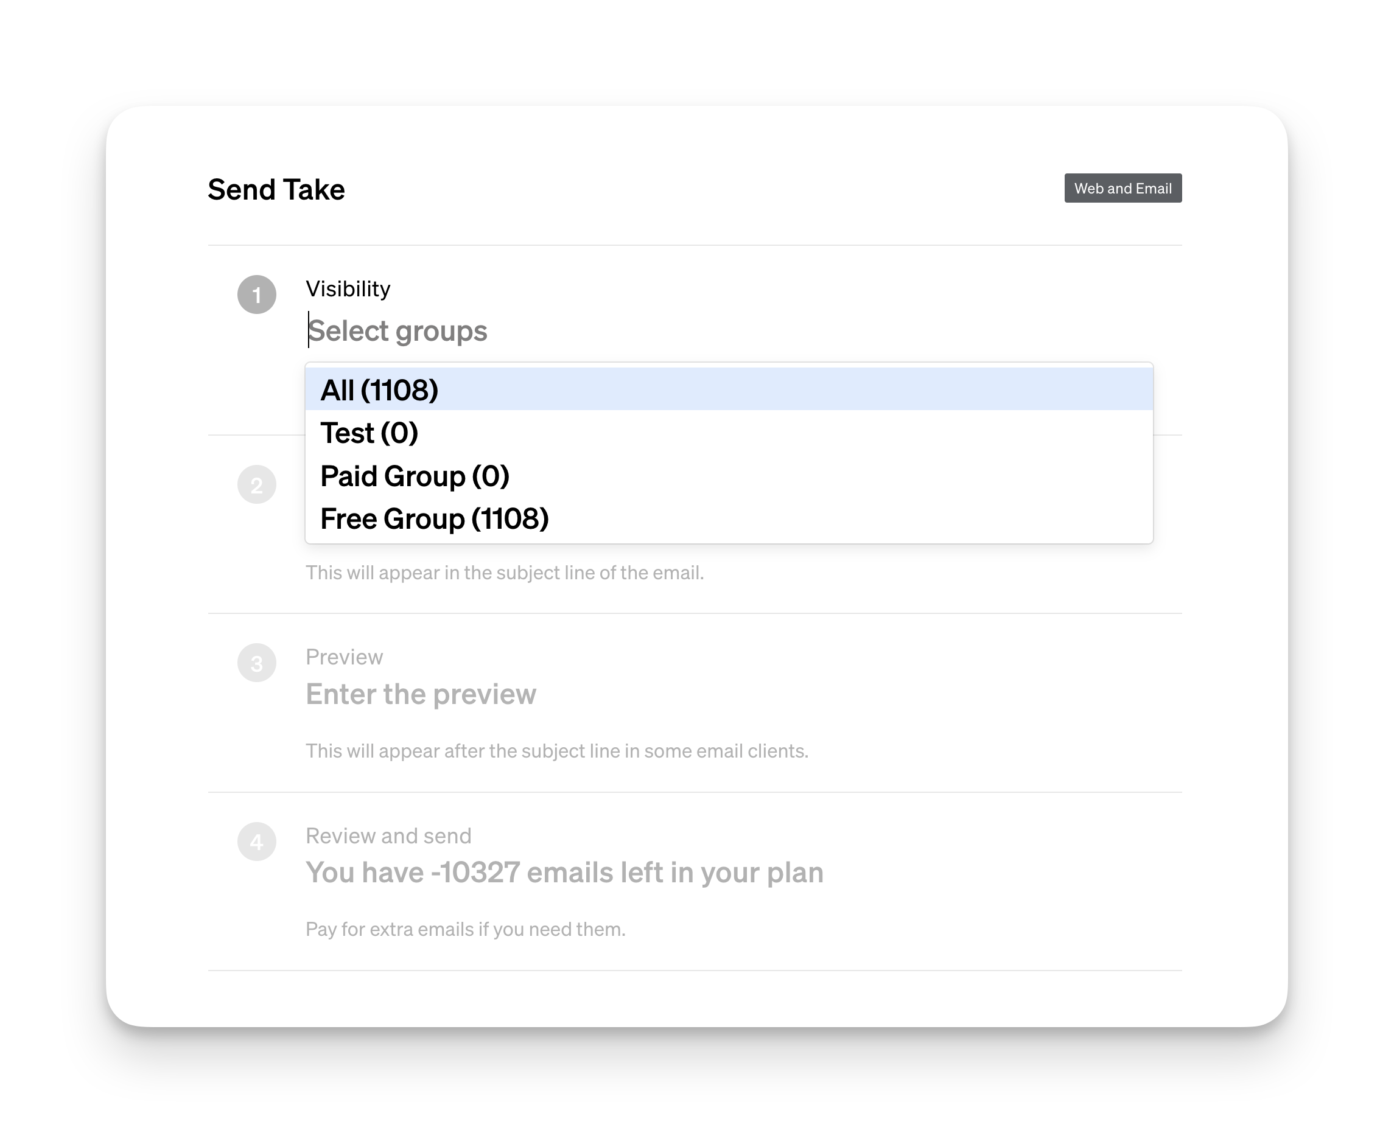
Task: Click the preview email clients hint text
Action: (x=557, y=750)
